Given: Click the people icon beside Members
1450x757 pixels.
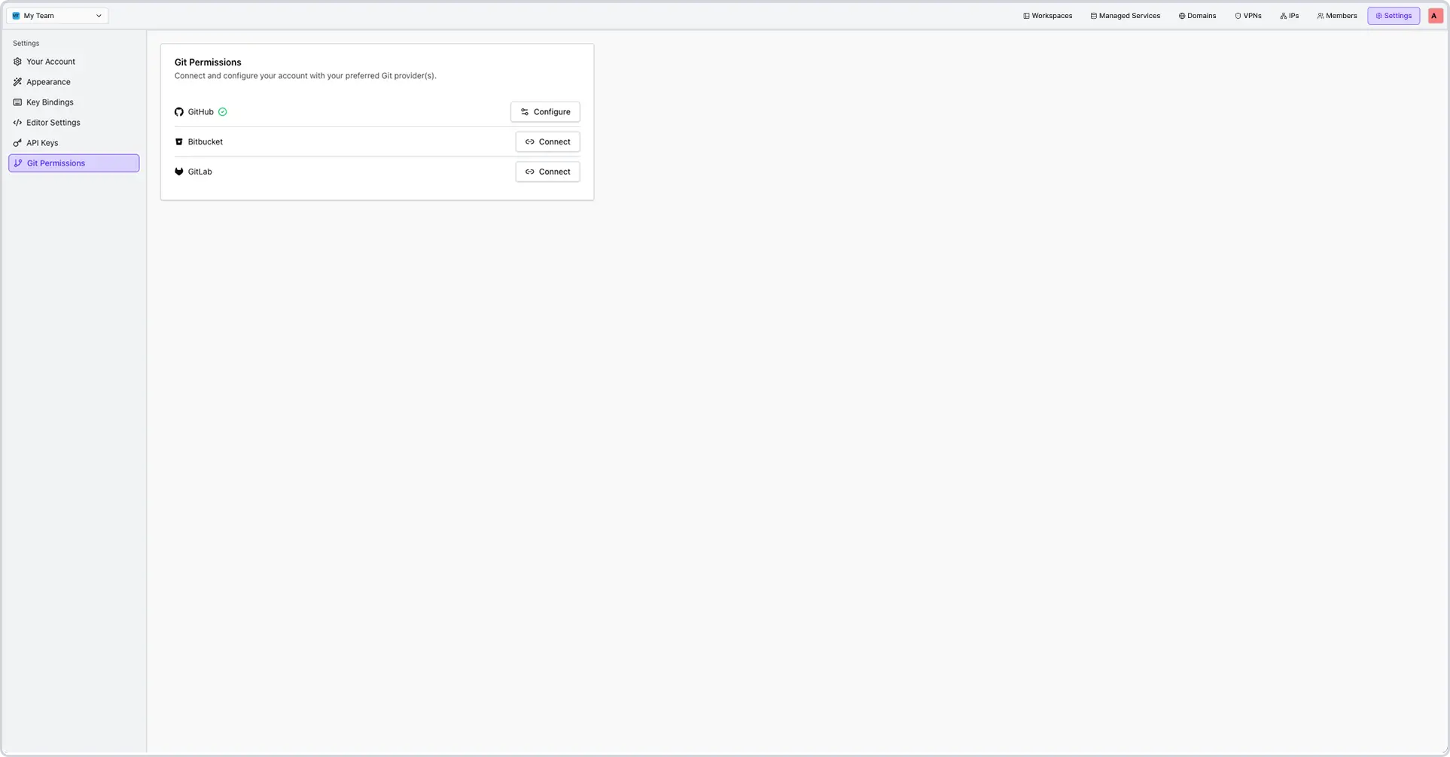Looking at the screenshot, I should coord(1319,15).
